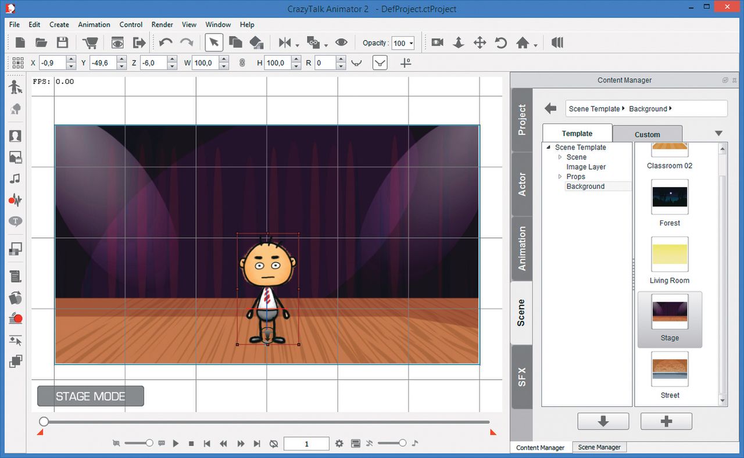This screenshot has height=458, width=744.
Task: Click the duplicate object icon
Action: 235,42
